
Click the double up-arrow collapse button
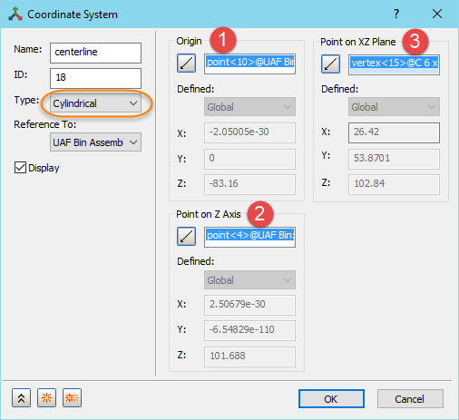pos(21,398)
